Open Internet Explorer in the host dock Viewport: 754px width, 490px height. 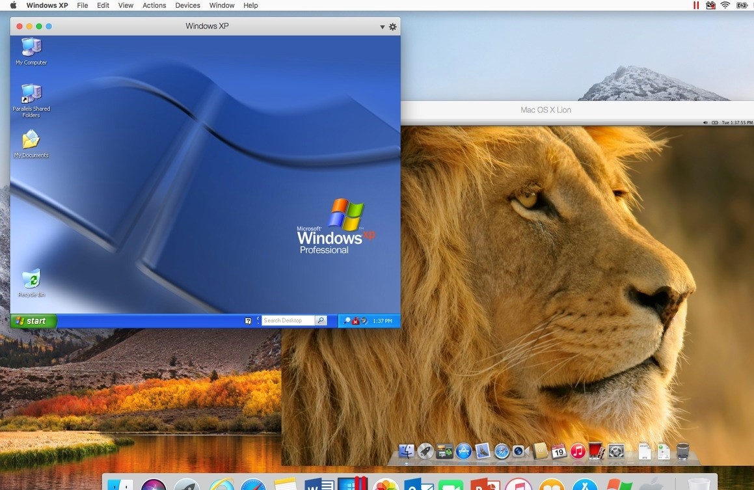point(221,483)
